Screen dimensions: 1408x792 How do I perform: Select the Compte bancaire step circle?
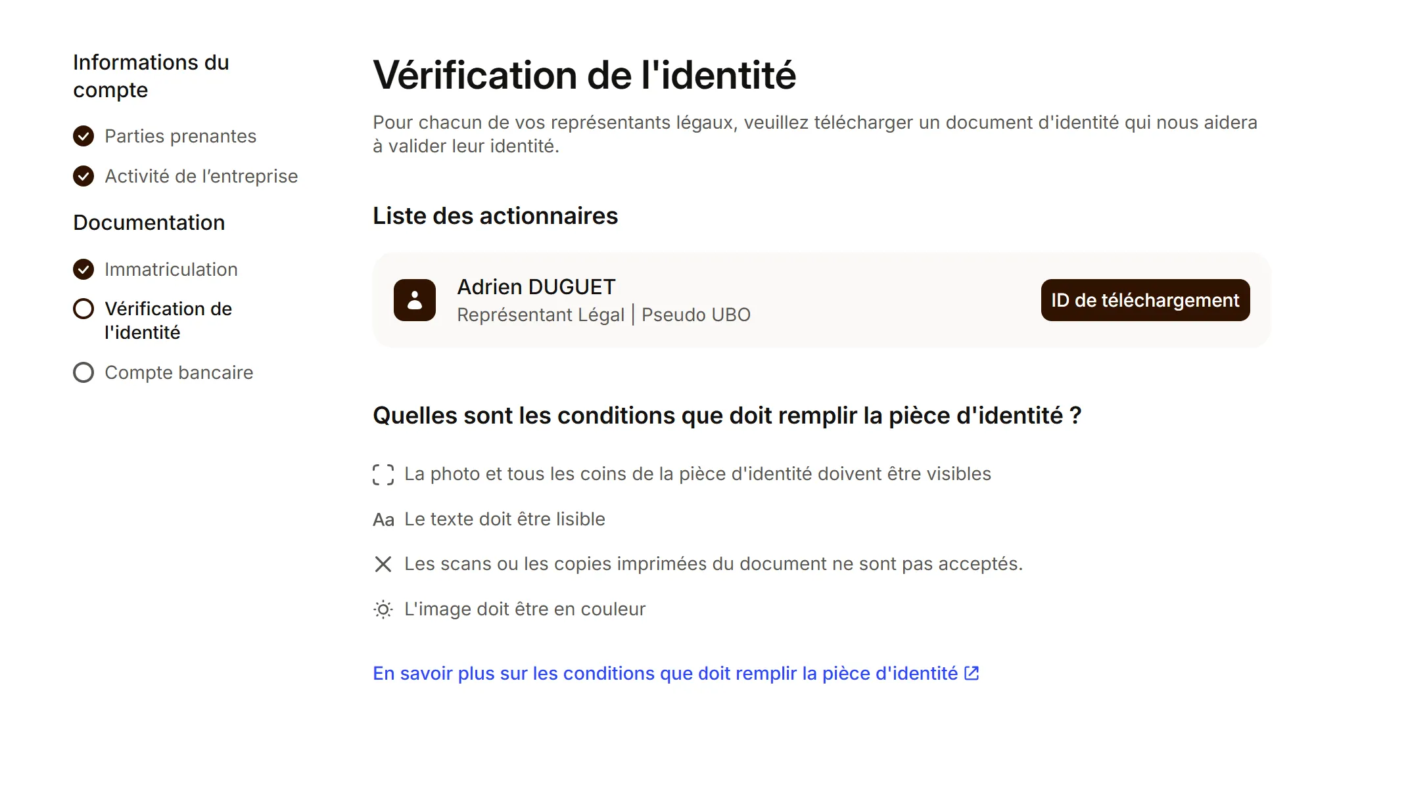pyautogui.click(x=83, y=372)
